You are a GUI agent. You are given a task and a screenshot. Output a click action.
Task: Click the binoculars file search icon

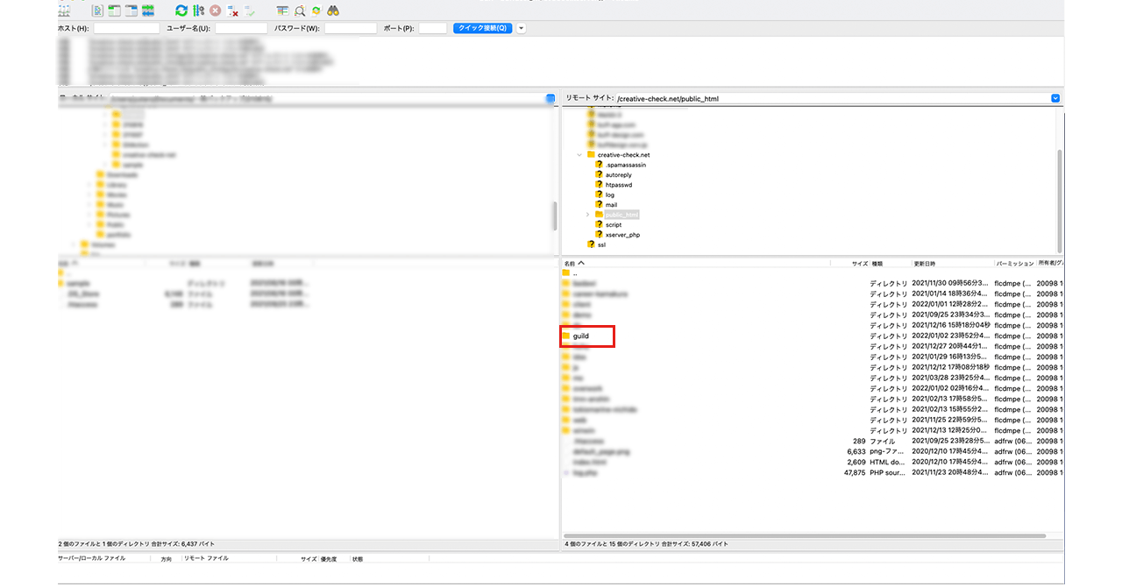tap(333, 11)
